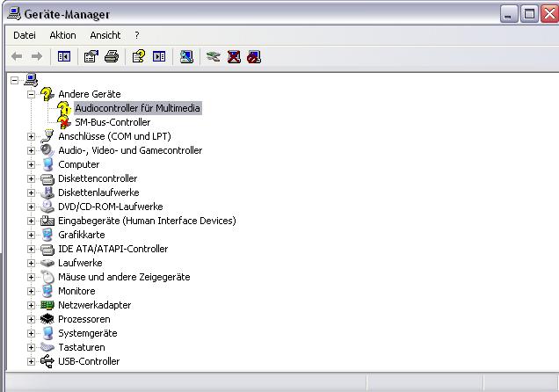Click the Netzwerkadapter card icon
Image resolution: width=559 pixels, height=392 pixels.
[47, 305]
